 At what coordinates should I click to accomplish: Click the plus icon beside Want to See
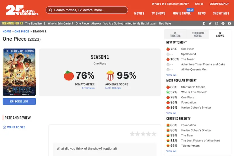(x=4, y=127)
